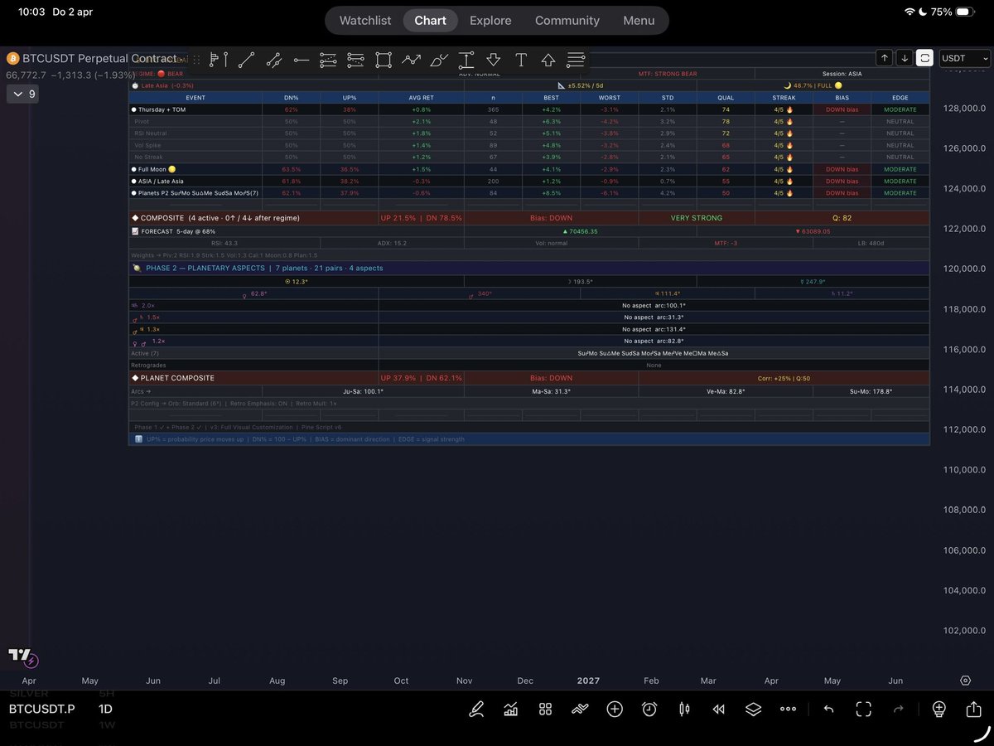Open the candlestick chart type icon

tap(684, 709)
